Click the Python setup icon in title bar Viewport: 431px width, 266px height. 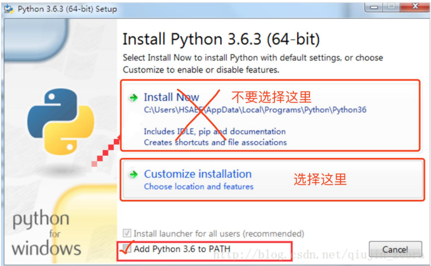(x=8, y=9)
